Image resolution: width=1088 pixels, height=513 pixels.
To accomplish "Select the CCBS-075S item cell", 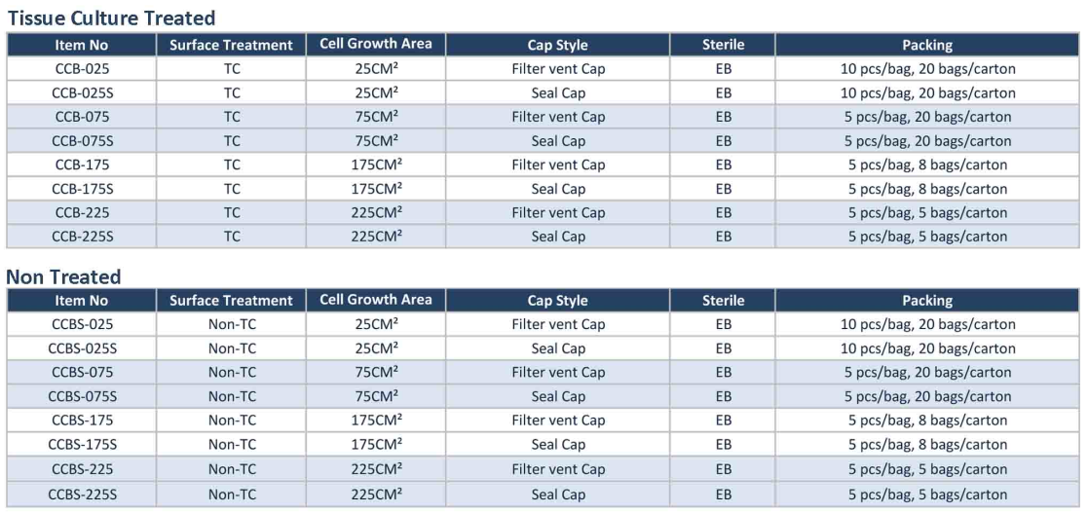I will pos(81,396).
